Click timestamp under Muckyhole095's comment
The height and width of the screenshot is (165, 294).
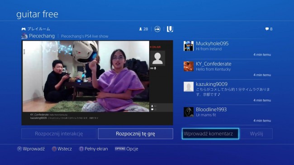click(x=262, y=55)
